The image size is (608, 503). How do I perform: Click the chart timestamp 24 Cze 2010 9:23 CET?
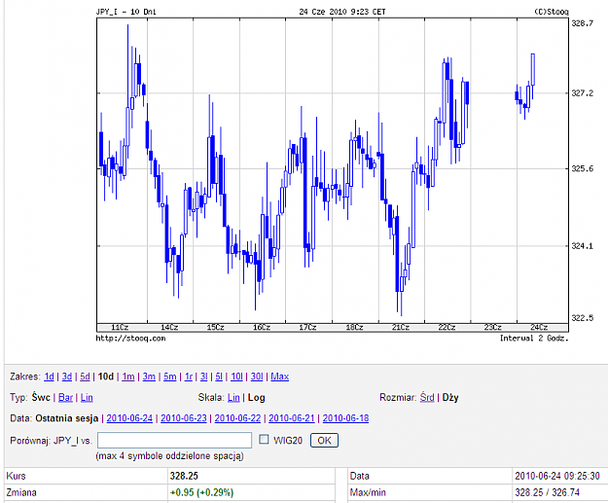342,12
